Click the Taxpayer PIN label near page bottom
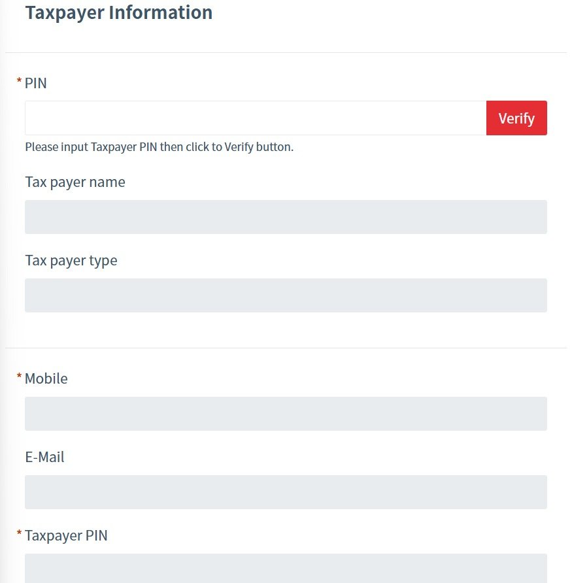572x583 pixels. click(66, 535)
